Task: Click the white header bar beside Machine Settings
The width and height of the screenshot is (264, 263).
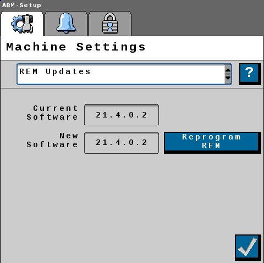Action: coord(205,48)
